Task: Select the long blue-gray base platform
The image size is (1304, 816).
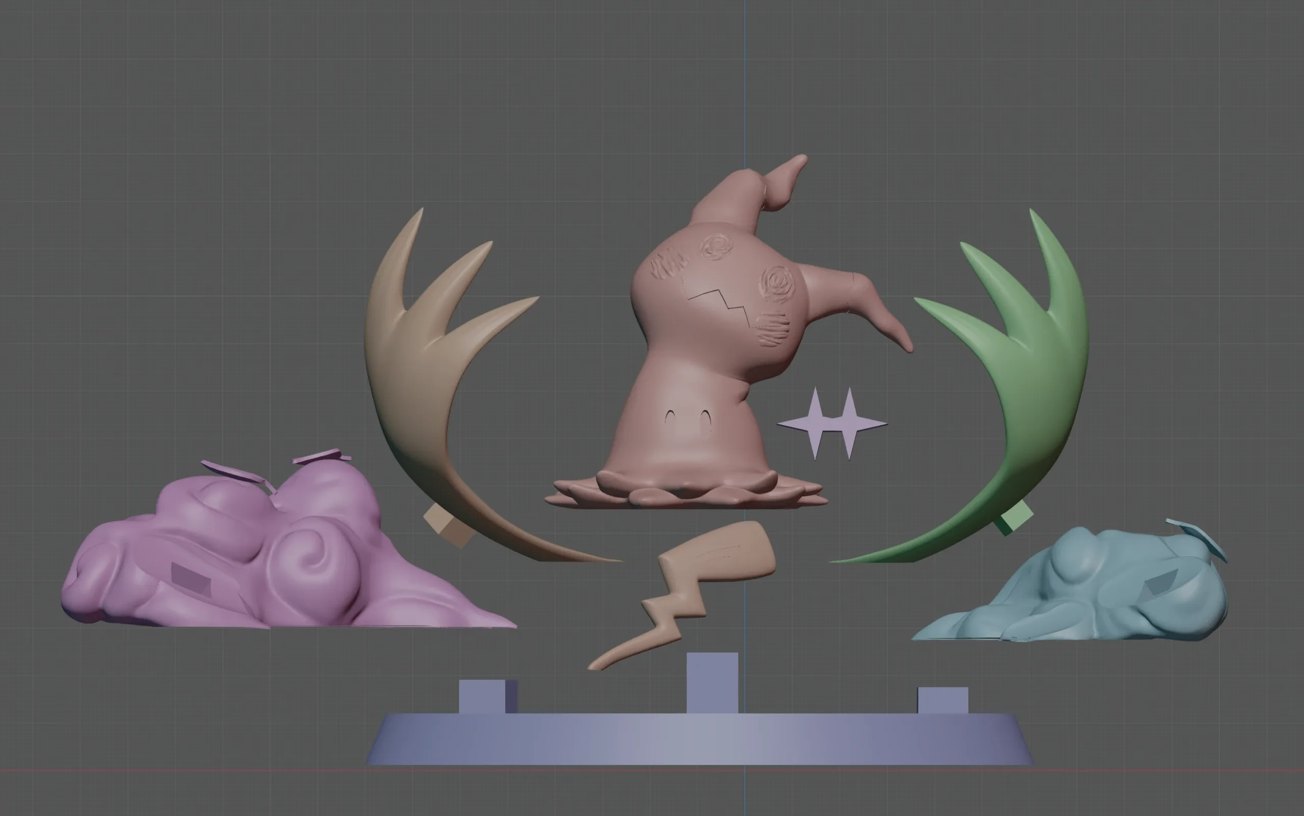Action: [700, 738]
